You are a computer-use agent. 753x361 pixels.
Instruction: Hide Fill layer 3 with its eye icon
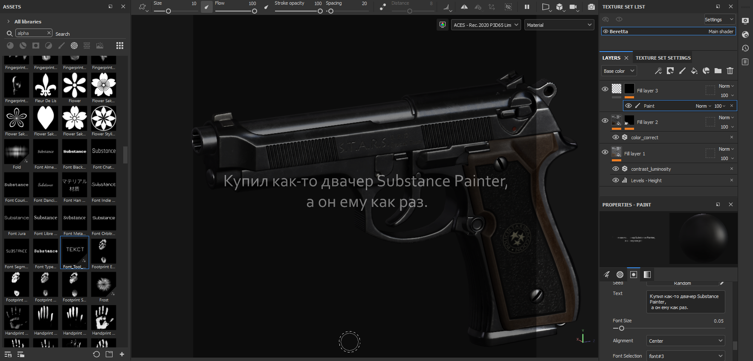coord(605,89)
